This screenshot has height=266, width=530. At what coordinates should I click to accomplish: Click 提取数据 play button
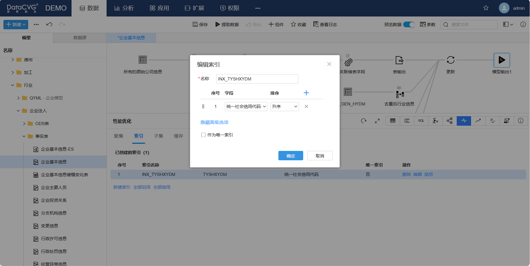coord(227,24)
